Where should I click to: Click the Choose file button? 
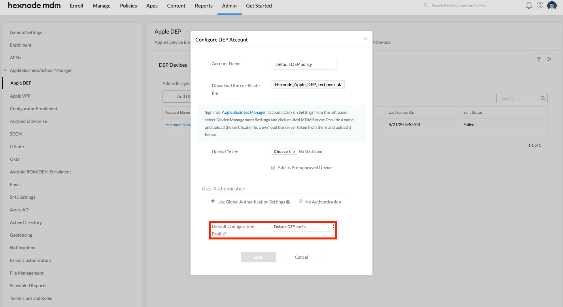[x=284, y=151]
